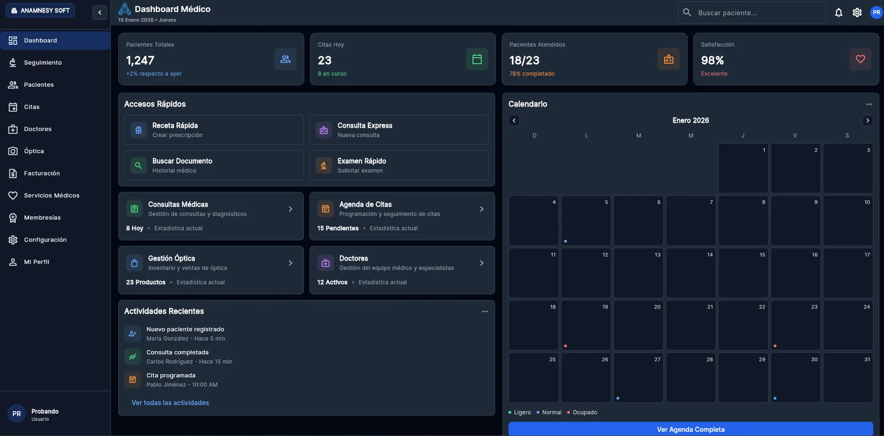The image size is (884, 436).
Task: Click the 'Cita programada' activity entry
Action: point(307,380)
